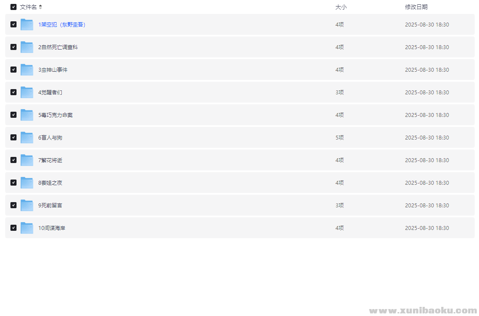
Task: Open folder icon for 1架空犯（东野圭吾）
Action: click(27, 24)
